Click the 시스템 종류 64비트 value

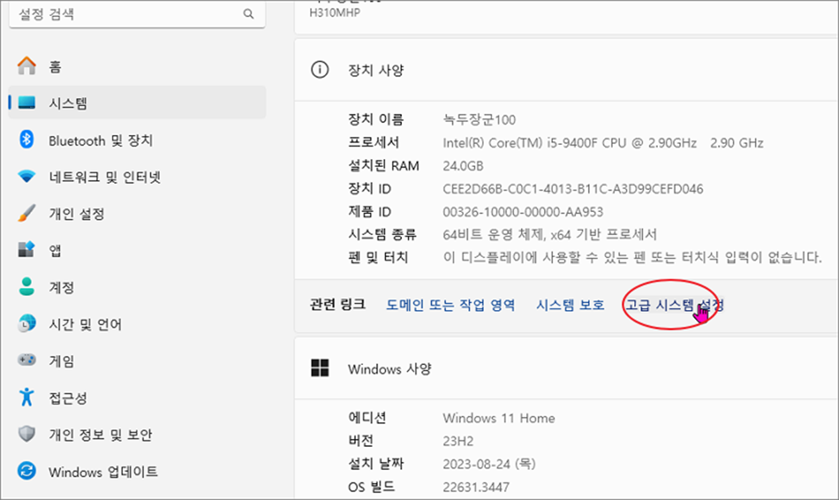(550, 235)
